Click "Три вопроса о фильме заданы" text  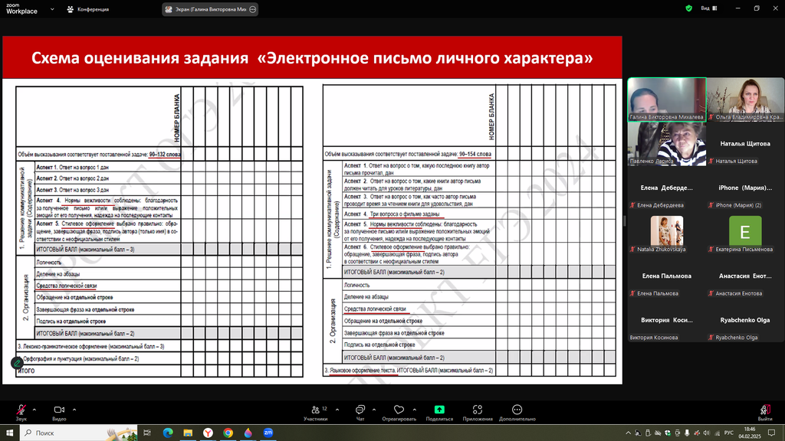click(405, 214)
